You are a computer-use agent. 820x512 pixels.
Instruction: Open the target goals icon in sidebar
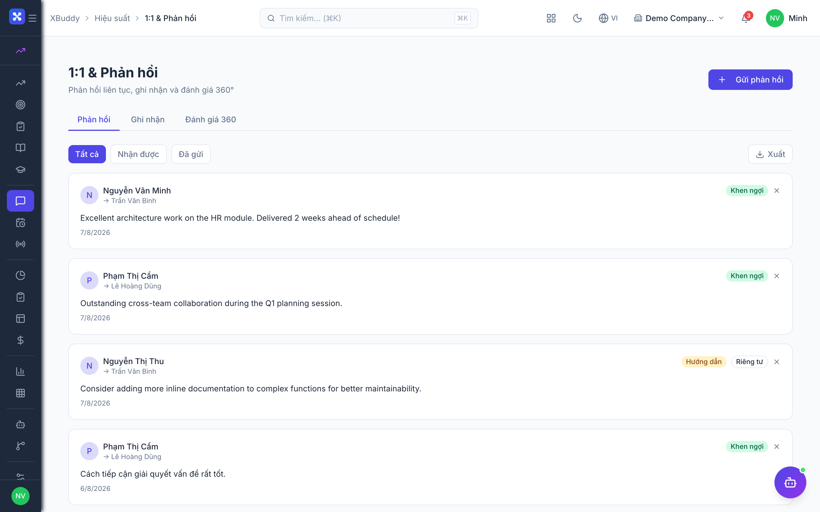[20, 105]
